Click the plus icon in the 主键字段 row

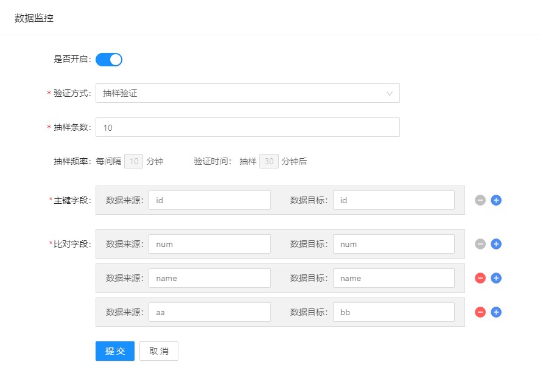tap(496, 200)
